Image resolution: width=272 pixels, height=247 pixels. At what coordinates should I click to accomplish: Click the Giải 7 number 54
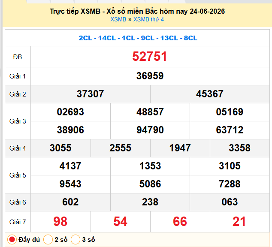120,222
